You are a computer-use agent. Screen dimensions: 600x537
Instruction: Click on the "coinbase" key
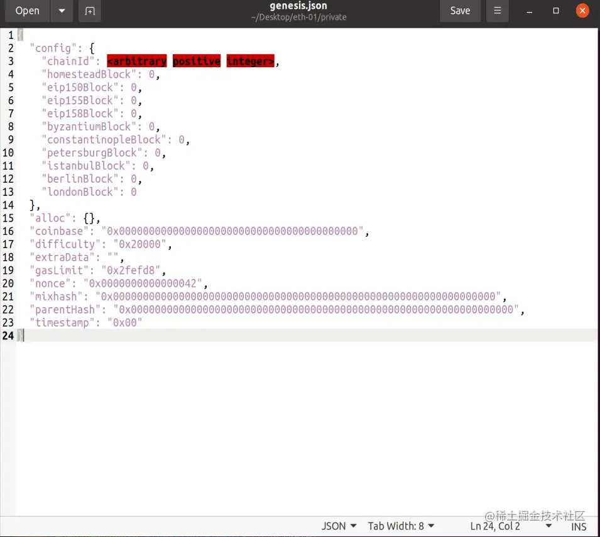pos(59,231)
